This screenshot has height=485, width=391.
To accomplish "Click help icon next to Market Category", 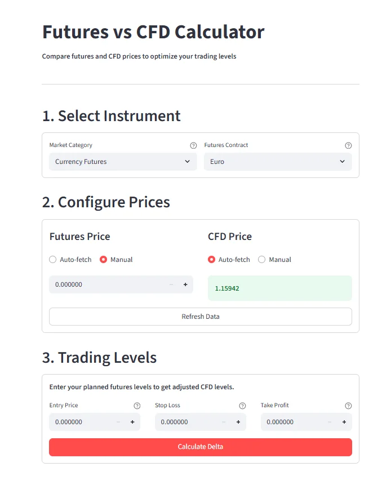I will tap(193, 145).
